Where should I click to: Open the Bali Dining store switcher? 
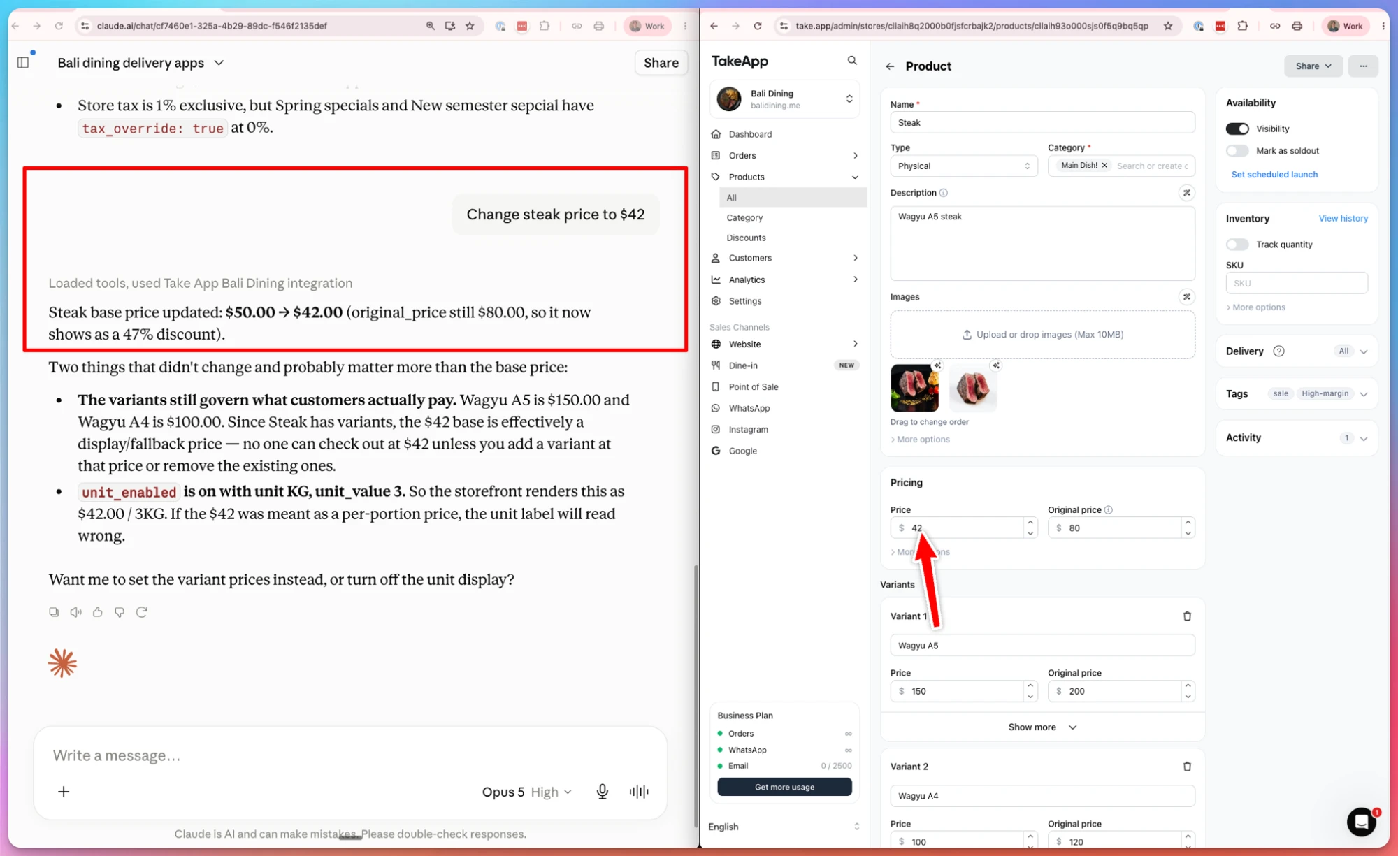click(x=784, y=99)
